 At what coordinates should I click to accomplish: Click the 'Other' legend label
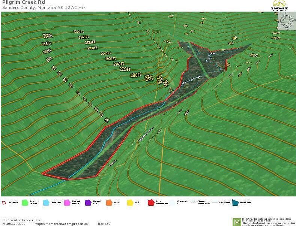(x=117, y=203)
